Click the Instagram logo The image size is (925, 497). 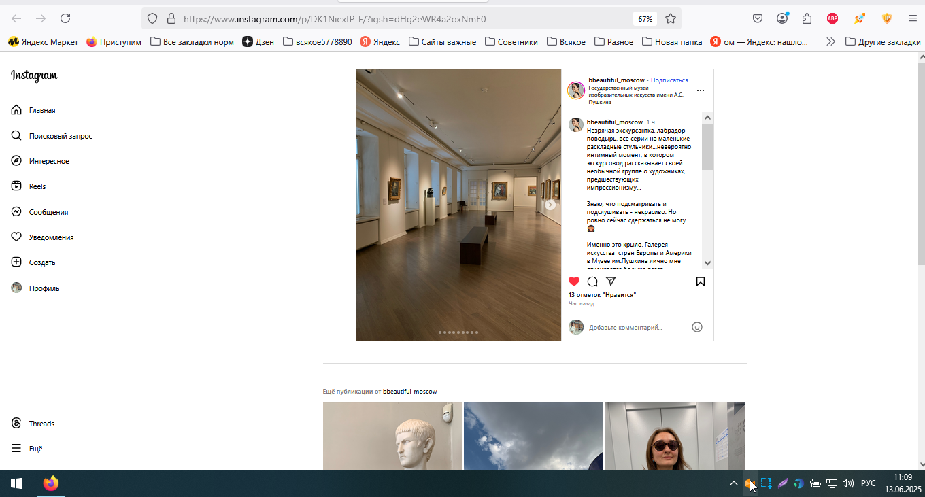coord(34,75)
